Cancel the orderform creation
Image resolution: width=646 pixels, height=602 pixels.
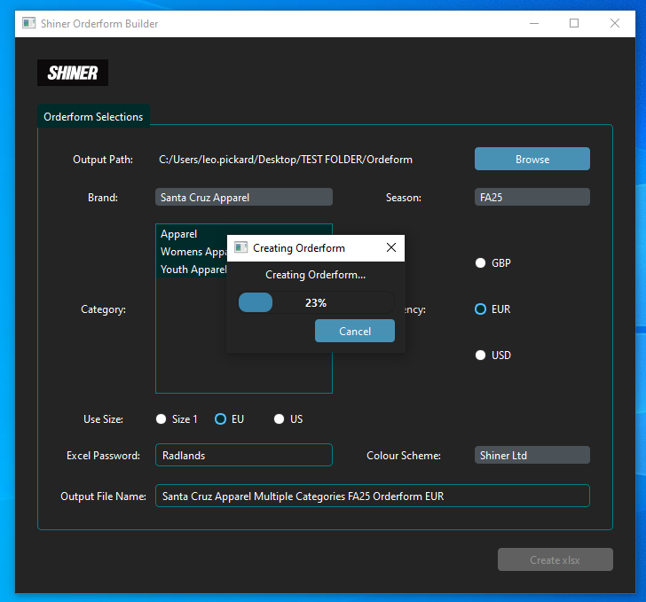pyautogui.click(x=355, y=331)
